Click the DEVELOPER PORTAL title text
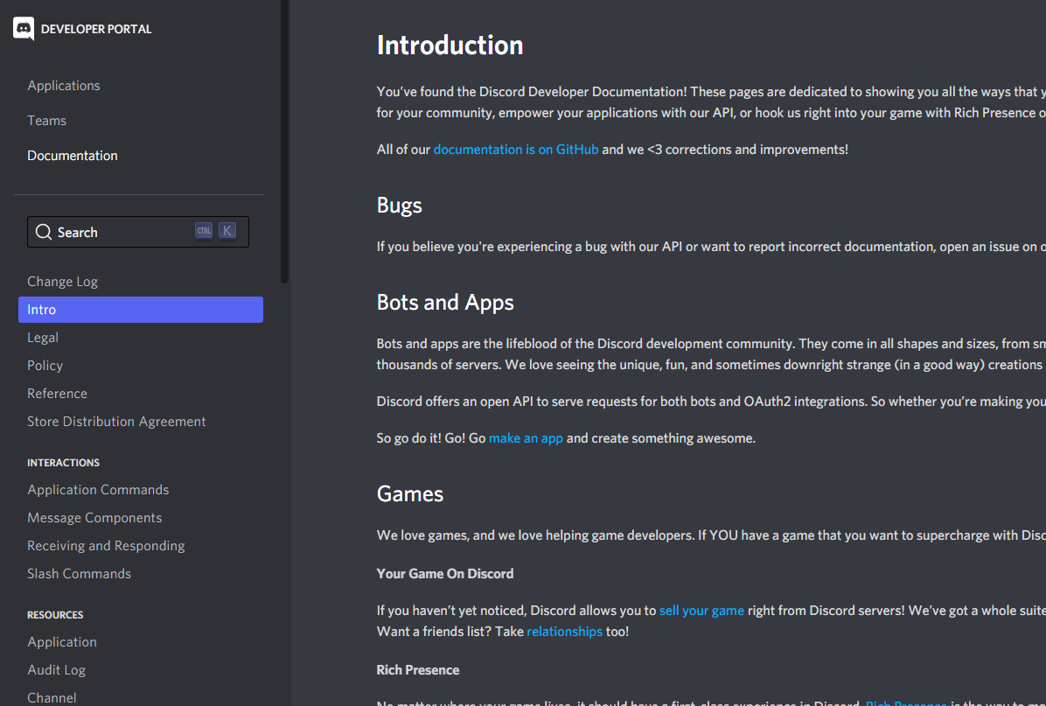This screenshot has width=1046, height=706. click(x=96, y=30)
